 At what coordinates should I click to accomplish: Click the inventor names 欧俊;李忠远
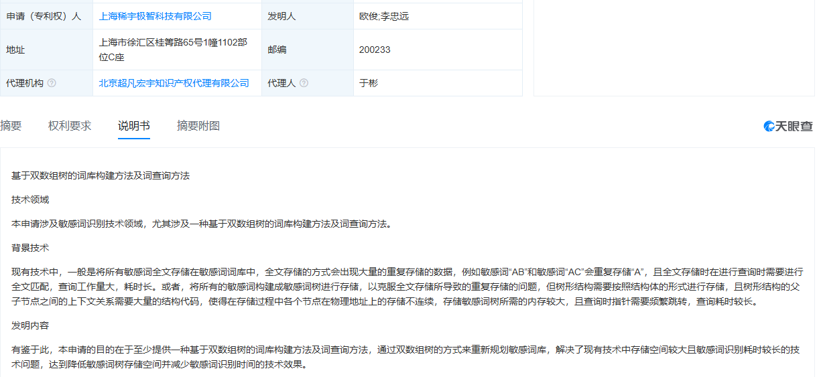pyautogui.click(x=383, y=16)
